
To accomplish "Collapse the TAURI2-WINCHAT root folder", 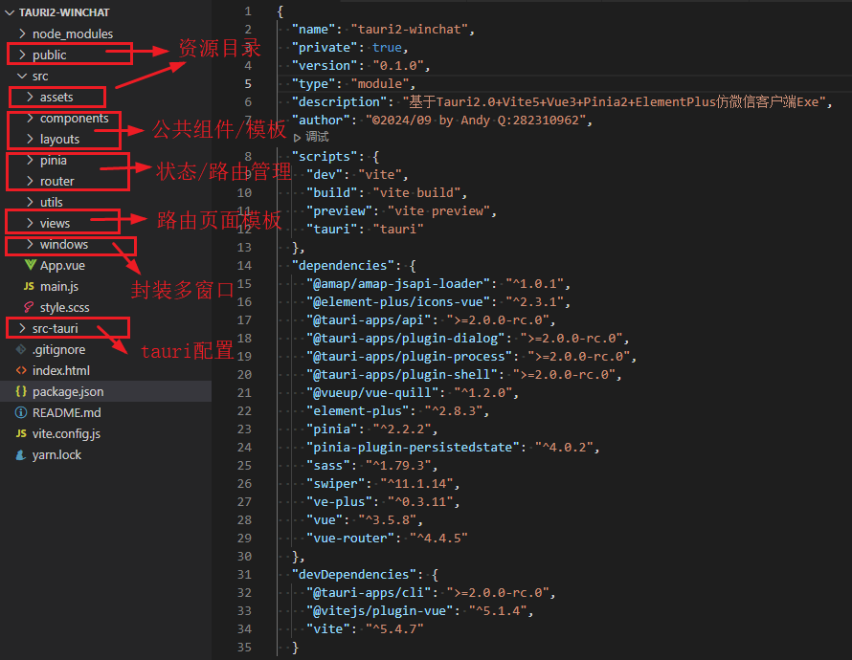I will (11, 12).
